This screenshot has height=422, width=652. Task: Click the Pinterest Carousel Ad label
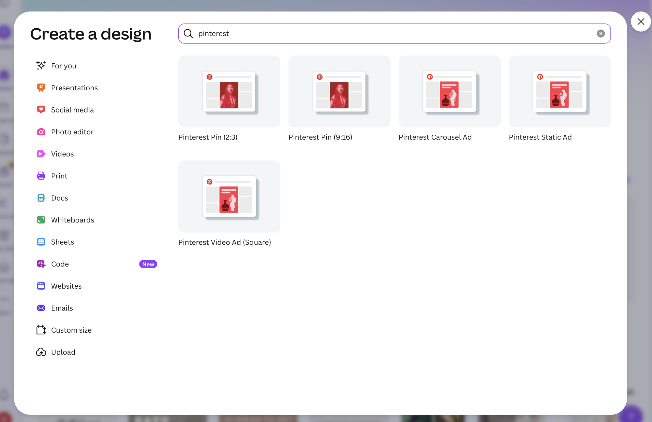tap(435, 137)
